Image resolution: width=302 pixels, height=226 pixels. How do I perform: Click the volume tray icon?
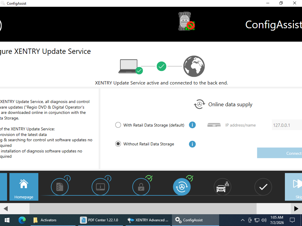264,220
